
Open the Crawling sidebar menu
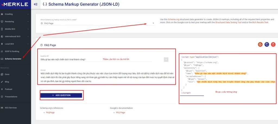click(15, 14)
